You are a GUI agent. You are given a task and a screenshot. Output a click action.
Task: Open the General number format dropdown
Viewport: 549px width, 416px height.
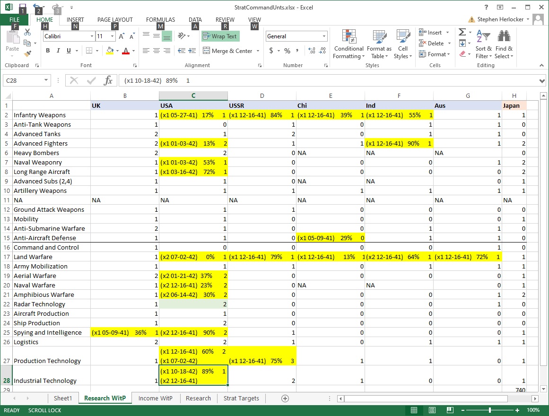click(x=324, y=36)
